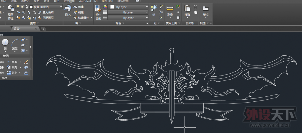Close the 背景* drawing tab
The width and height of the screenshot is (302, 135).
pyautogui.click(x=36, y=29)
